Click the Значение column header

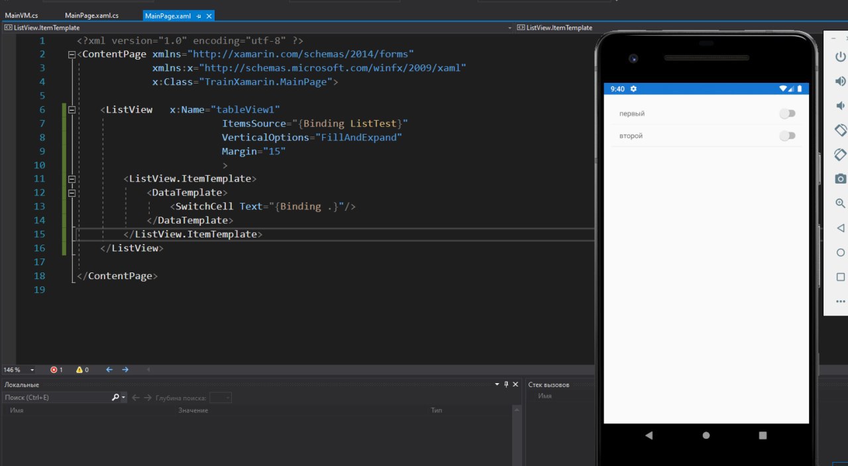(x=193, y=410)
